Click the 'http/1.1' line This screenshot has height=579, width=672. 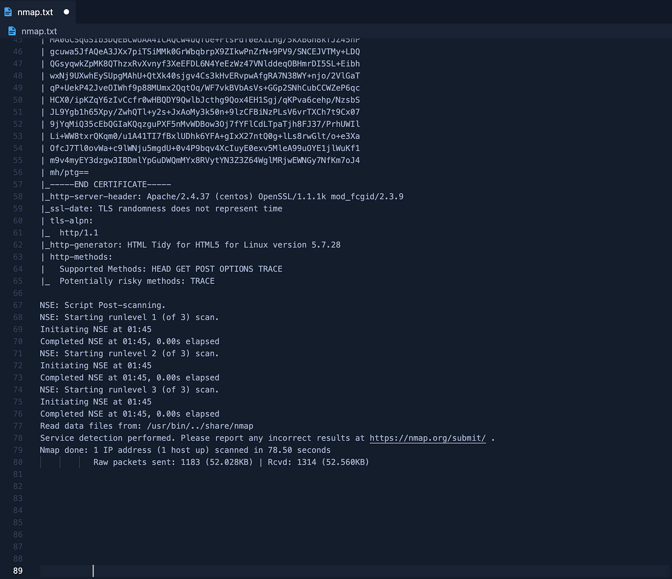pos(70,233)
